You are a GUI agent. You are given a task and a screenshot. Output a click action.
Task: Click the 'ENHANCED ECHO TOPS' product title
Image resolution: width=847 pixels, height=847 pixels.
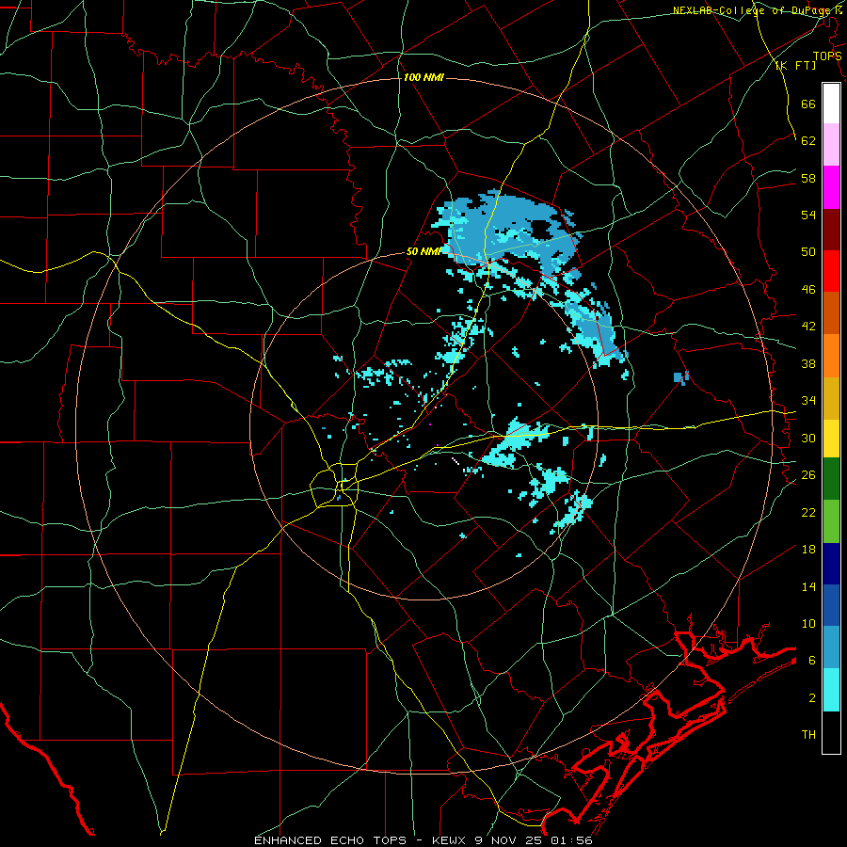coord(330,840)
